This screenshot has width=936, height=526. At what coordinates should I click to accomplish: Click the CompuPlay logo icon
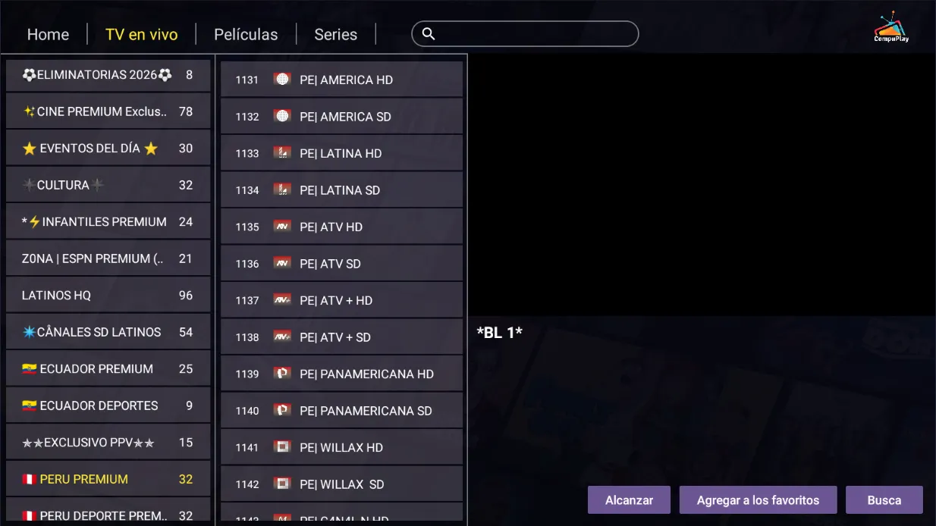(x=891, y=27)
